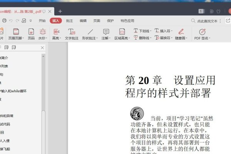This screenshot has height=154, width=231.
Task: Undo the last action
Action: [11, 21]
